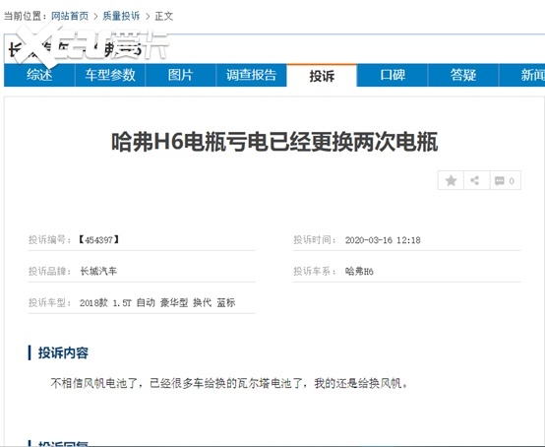Viewport: 545px width, 447px height.
Task: Follow the 网站首页 breadcrumb link
Action: pyautogui.click(x=70, y=16)
